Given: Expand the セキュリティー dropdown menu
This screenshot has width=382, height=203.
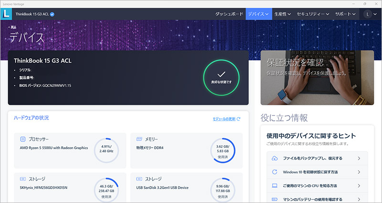Looking at the screenshot, I should click(x=313, y=14).
